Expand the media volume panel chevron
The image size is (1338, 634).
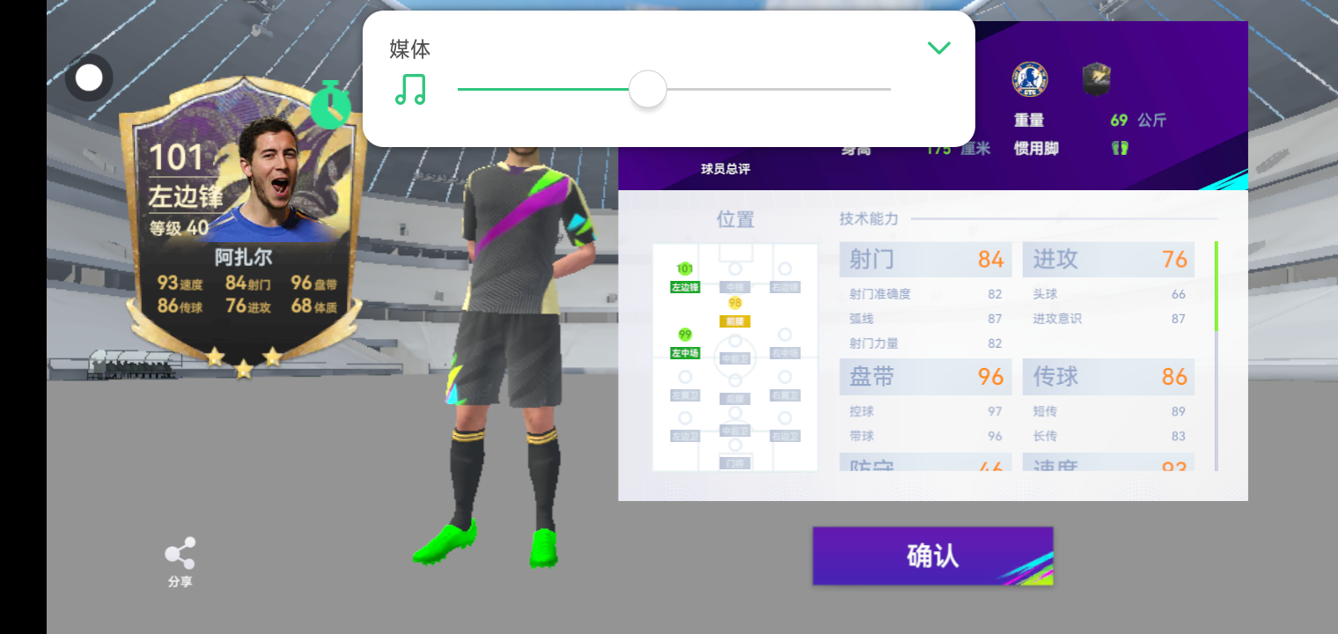[939, 48]
